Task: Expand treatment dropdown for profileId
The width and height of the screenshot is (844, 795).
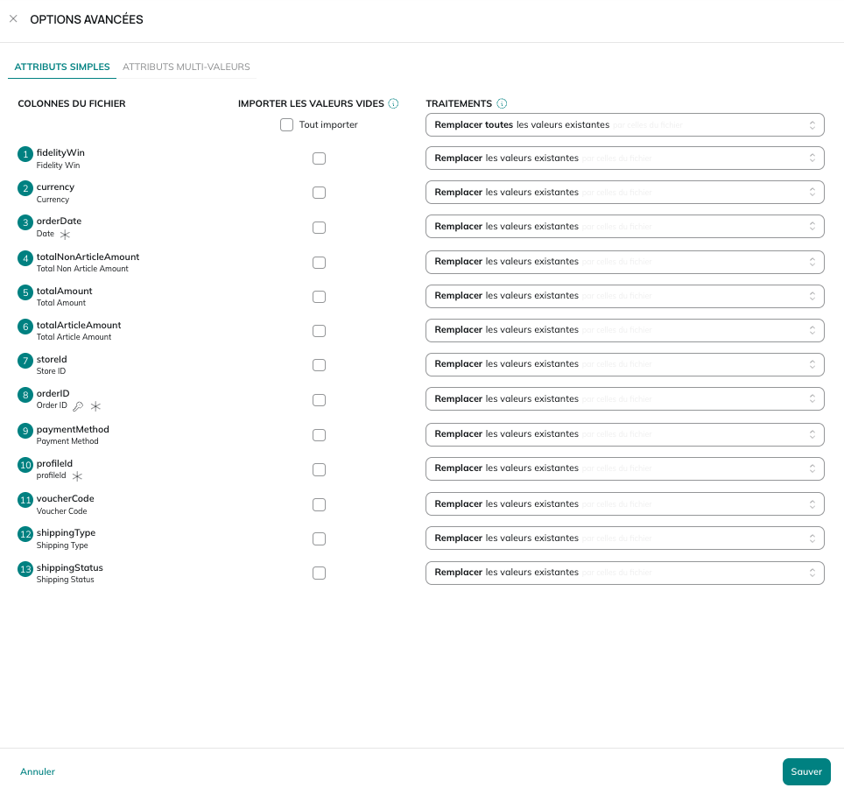Action: pos(625,468)
